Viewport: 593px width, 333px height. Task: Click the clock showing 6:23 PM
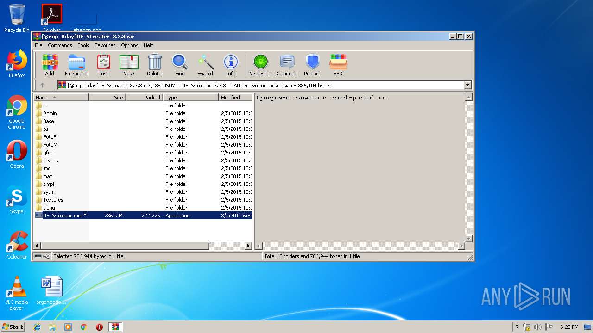[569, 327]
